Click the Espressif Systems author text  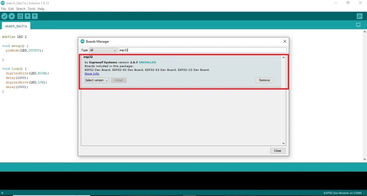[103, 62]
